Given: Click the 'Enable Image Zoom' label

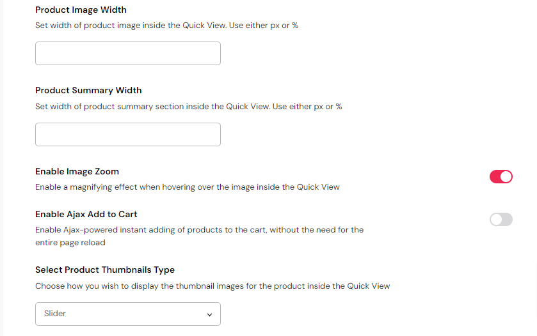Looking at the screenshot, I should click(x=77, y=171).
